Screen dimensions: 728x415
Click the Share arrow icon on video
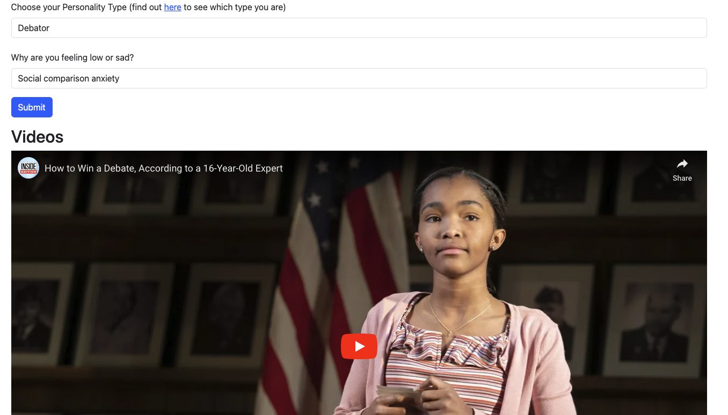click(682, 164)
